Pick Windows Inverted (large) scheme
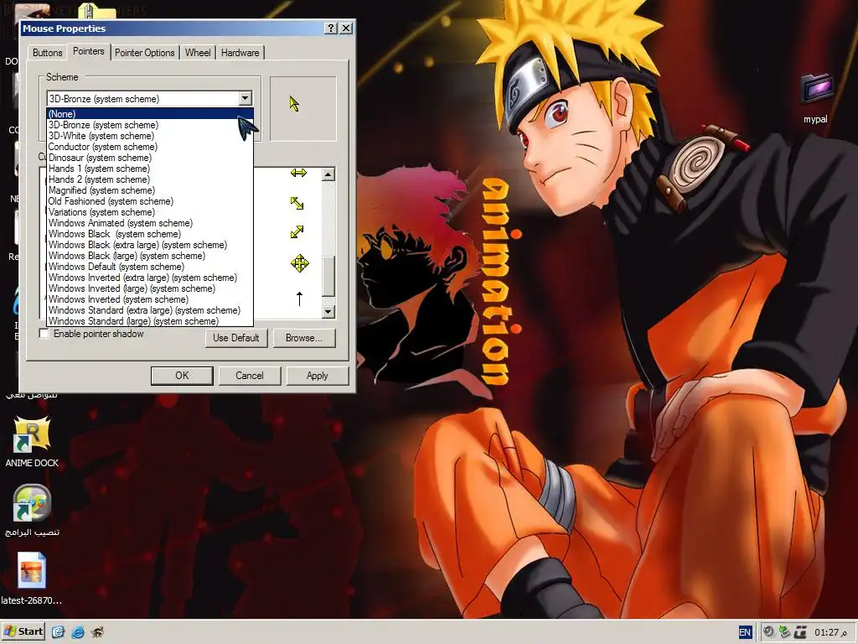 [150, 288]
